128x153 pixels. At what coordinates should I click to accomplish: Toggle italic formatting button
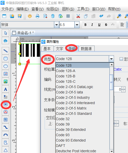(x=92, y=25)
